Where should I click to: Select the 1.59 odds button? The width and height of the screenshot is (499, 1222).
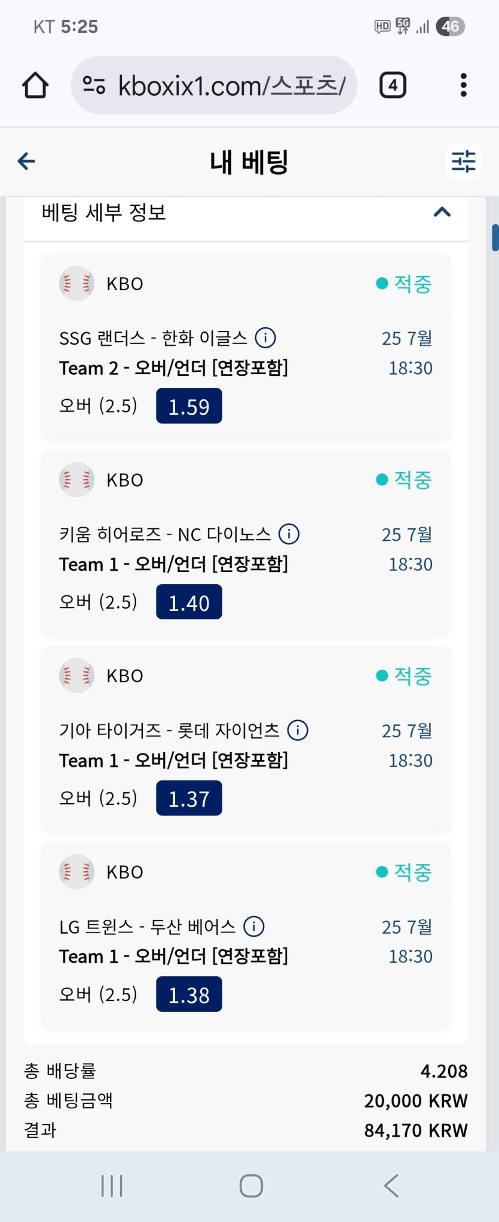click(x=189, y=406)
